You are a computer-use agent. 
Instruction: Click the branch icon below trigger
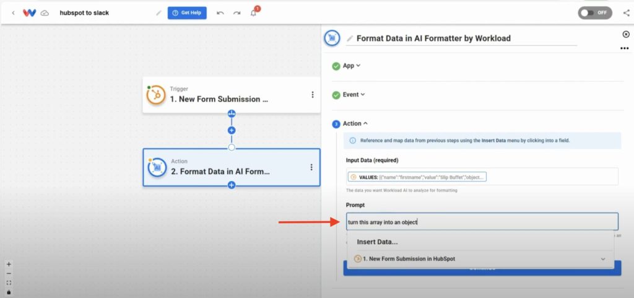tap(232, 113)
